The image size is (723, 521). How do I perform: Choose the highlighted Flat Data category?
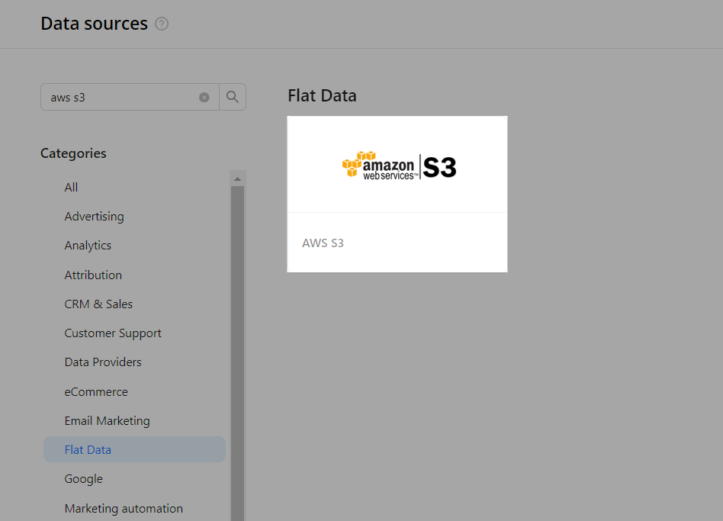pyautogui.click(x=135, y=449)
